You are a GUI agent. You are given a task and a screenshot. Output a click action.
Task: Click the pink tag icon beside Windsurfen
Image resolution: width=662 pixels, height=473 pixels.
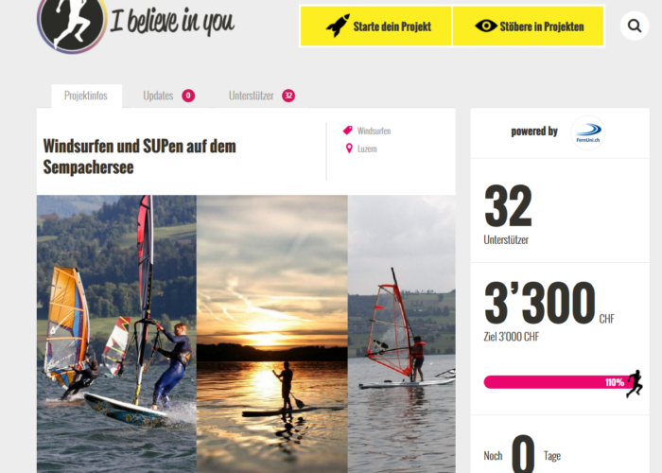347,131
